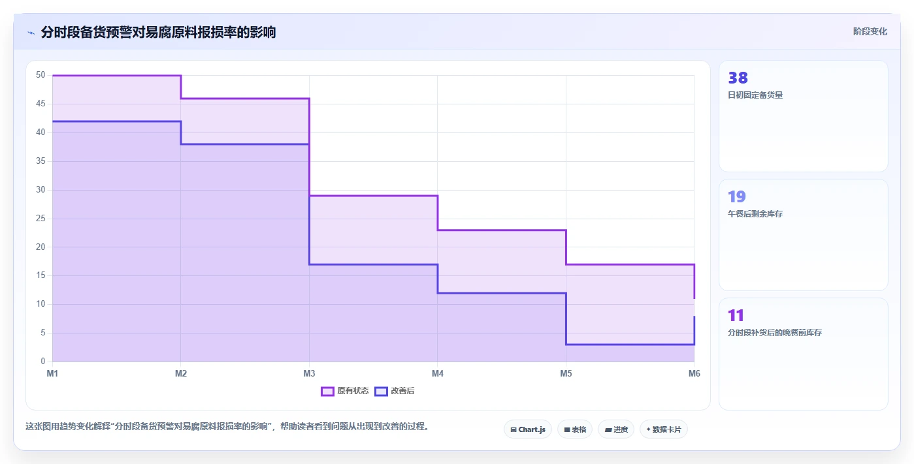
Task: Click the 25 y-axis tick label
Action: [x=41, y=219]
